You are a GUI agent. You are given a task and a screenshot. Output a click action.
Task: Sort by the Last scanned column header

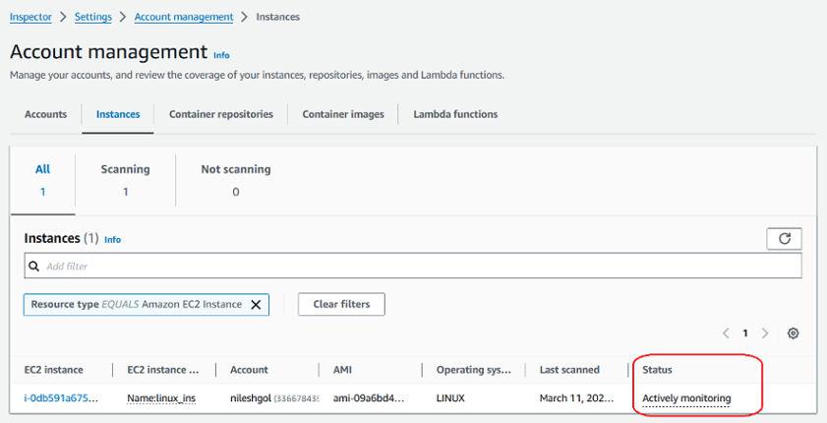(569, 370)
